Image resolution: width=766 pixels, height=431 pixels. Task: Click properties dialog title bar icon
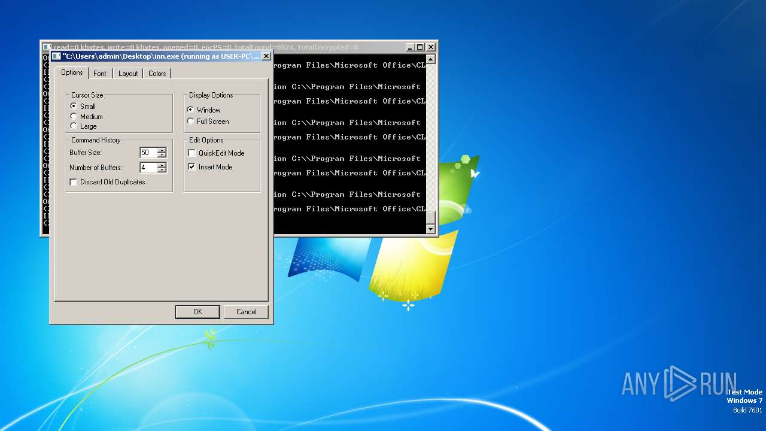pos(56,56)
